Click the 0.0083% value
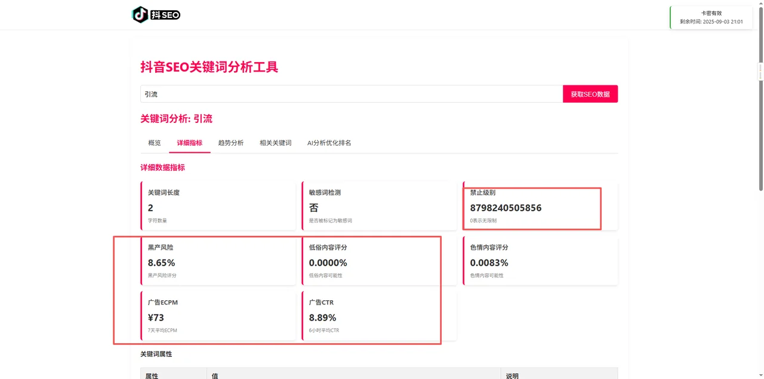Image resolution: width=764 pixels, height=379 pixels. [x=489, y=263]
